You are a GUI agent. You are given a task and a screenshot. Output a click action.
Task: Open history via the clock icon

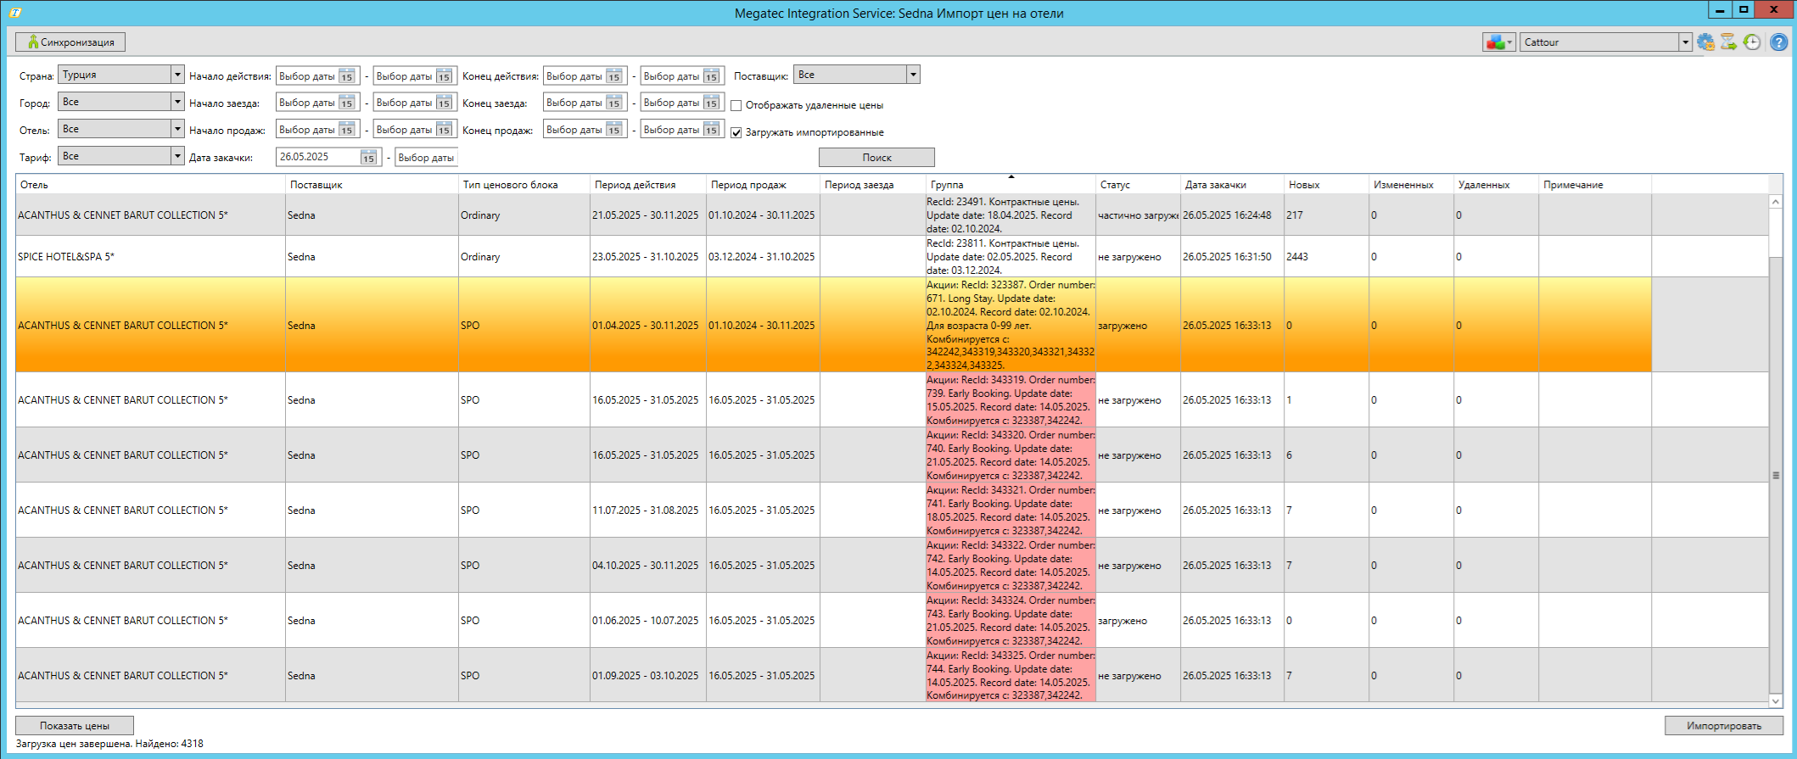(1752, 42)
